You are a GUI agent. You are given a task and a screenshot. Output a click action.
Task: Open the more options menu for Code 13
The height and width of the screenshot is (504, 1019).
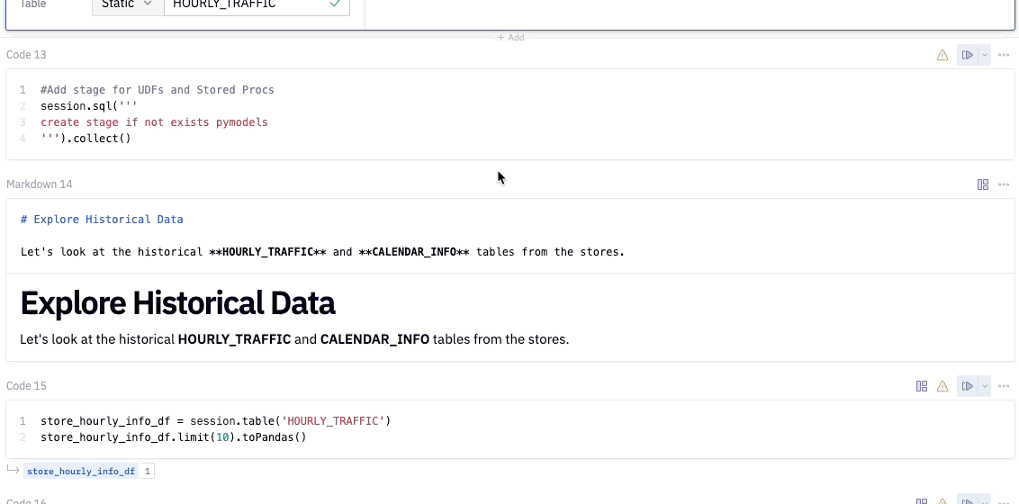(x=1004, y=55)
